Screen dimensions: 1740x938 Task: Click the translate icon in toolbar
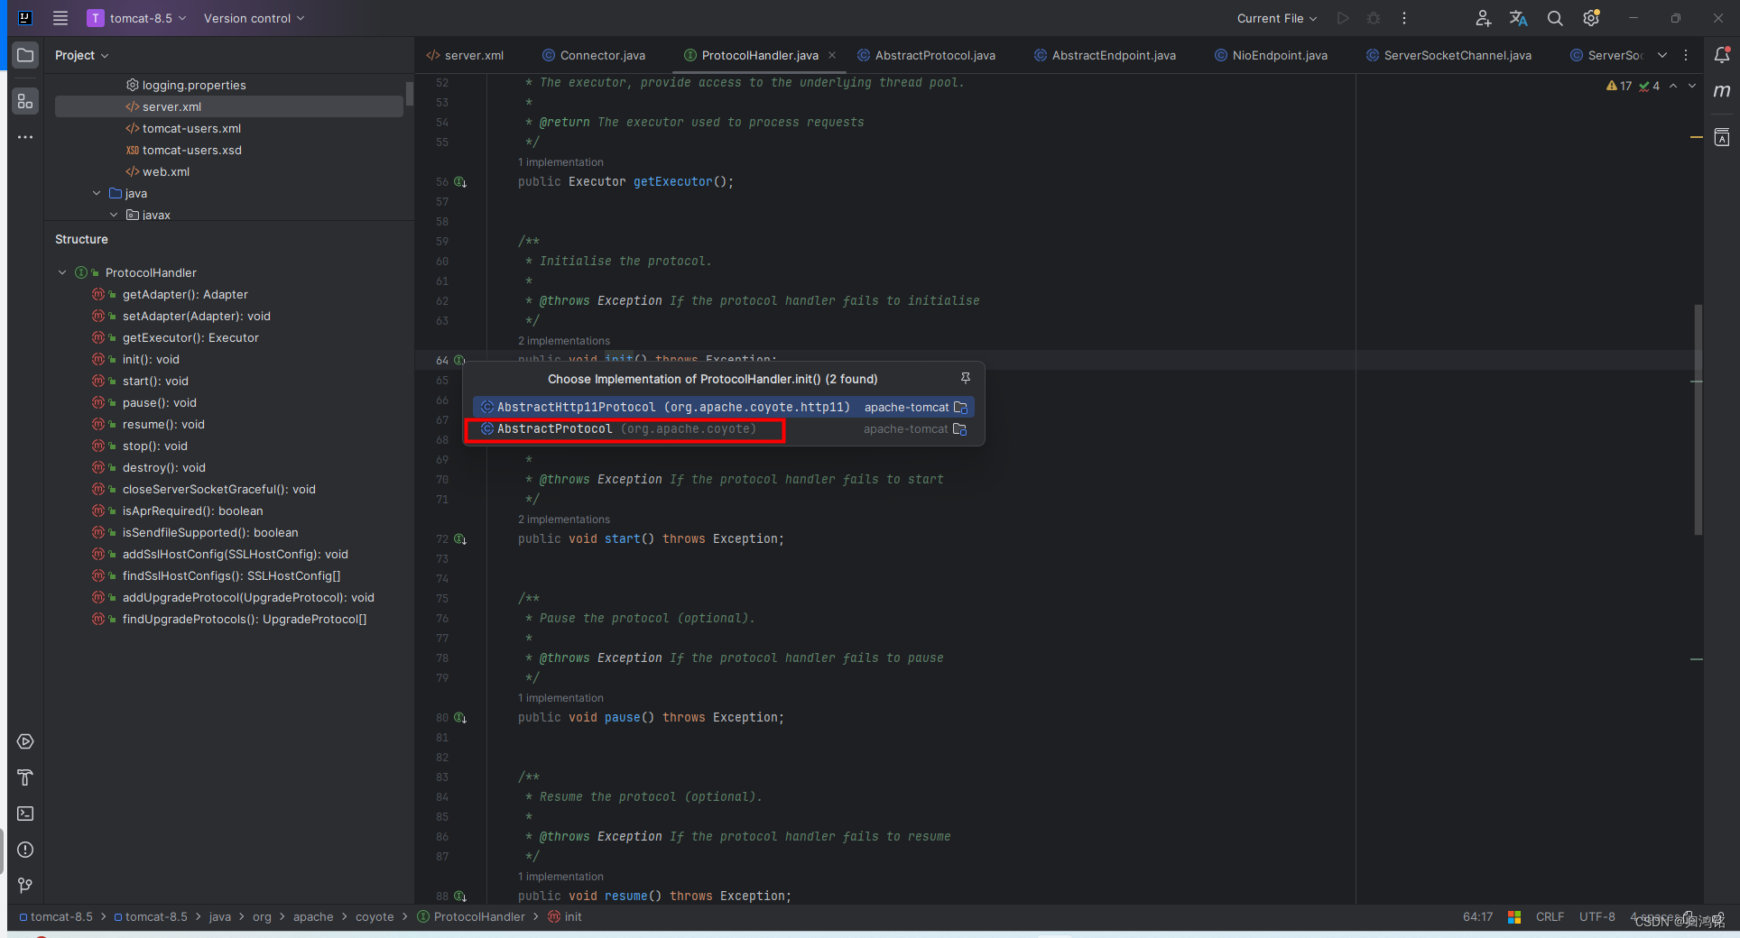click(1519, 18)
